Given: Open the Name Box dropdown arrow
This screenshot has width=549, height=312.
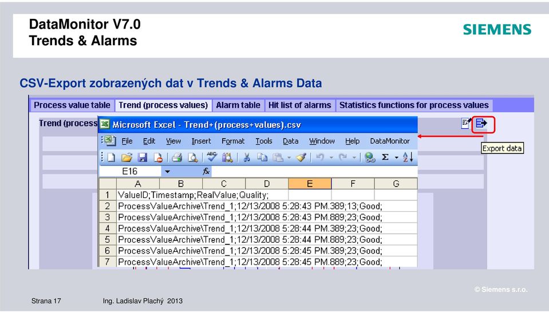Looking at the screenshot, I should point(167,172).
